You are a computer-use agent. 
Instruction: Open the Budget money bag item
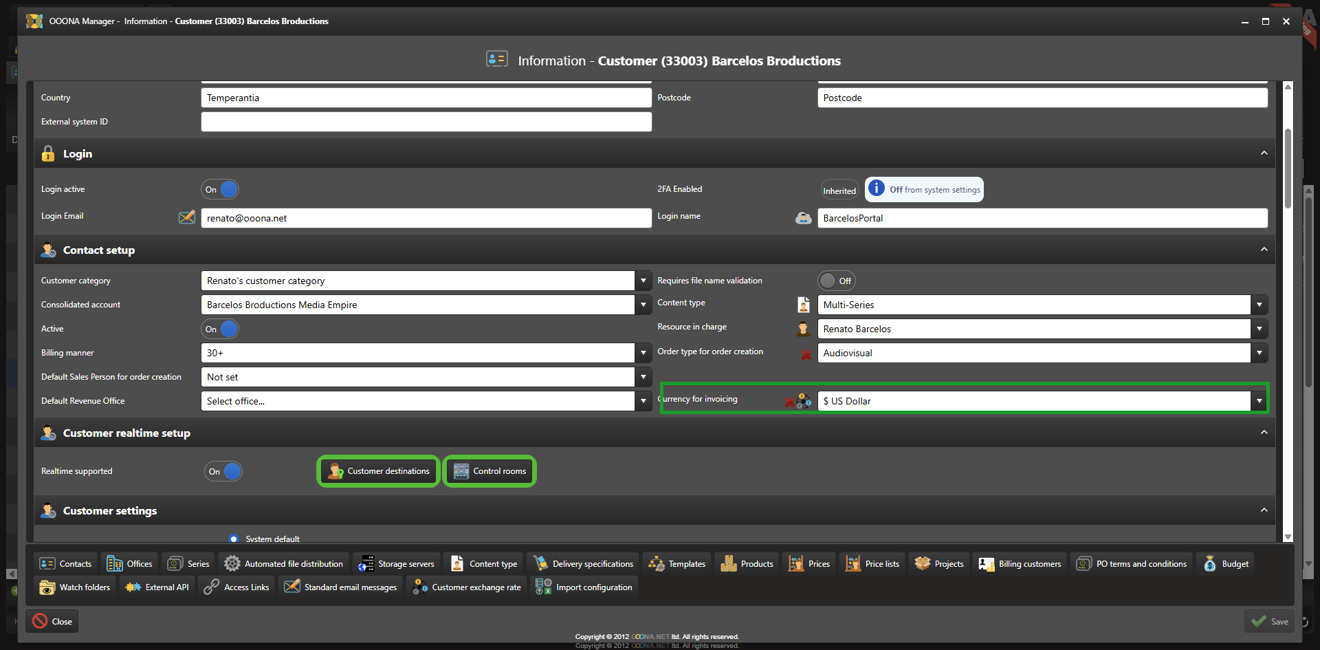(1226, 564)
